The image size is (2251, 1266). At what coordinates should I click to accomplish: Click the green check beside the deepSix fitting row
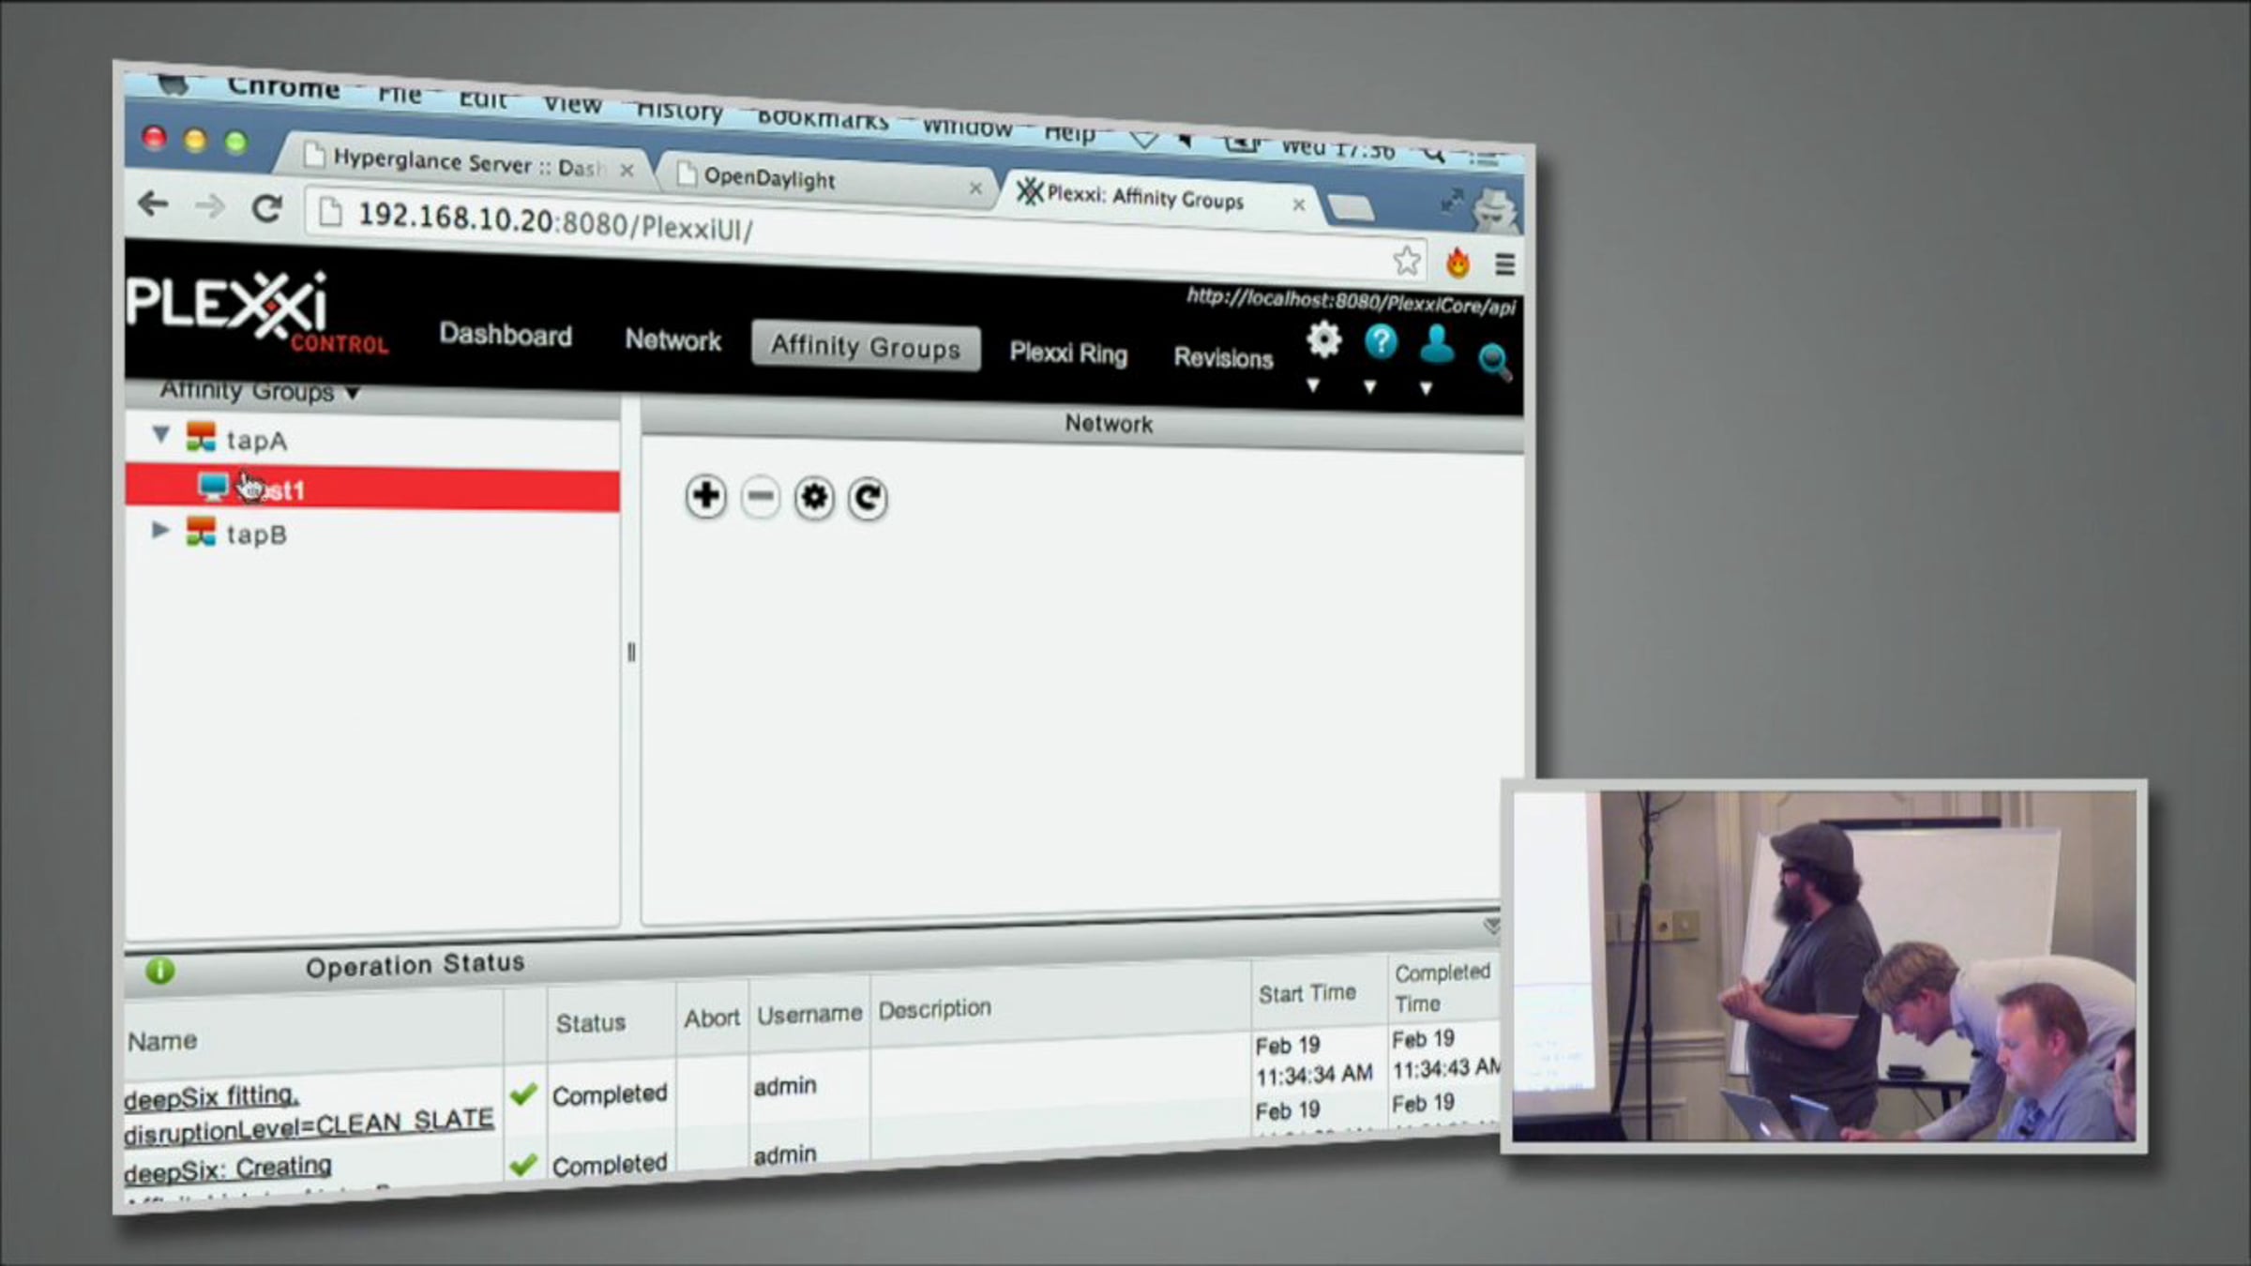pyautogui.click(x=523, y=1093)
